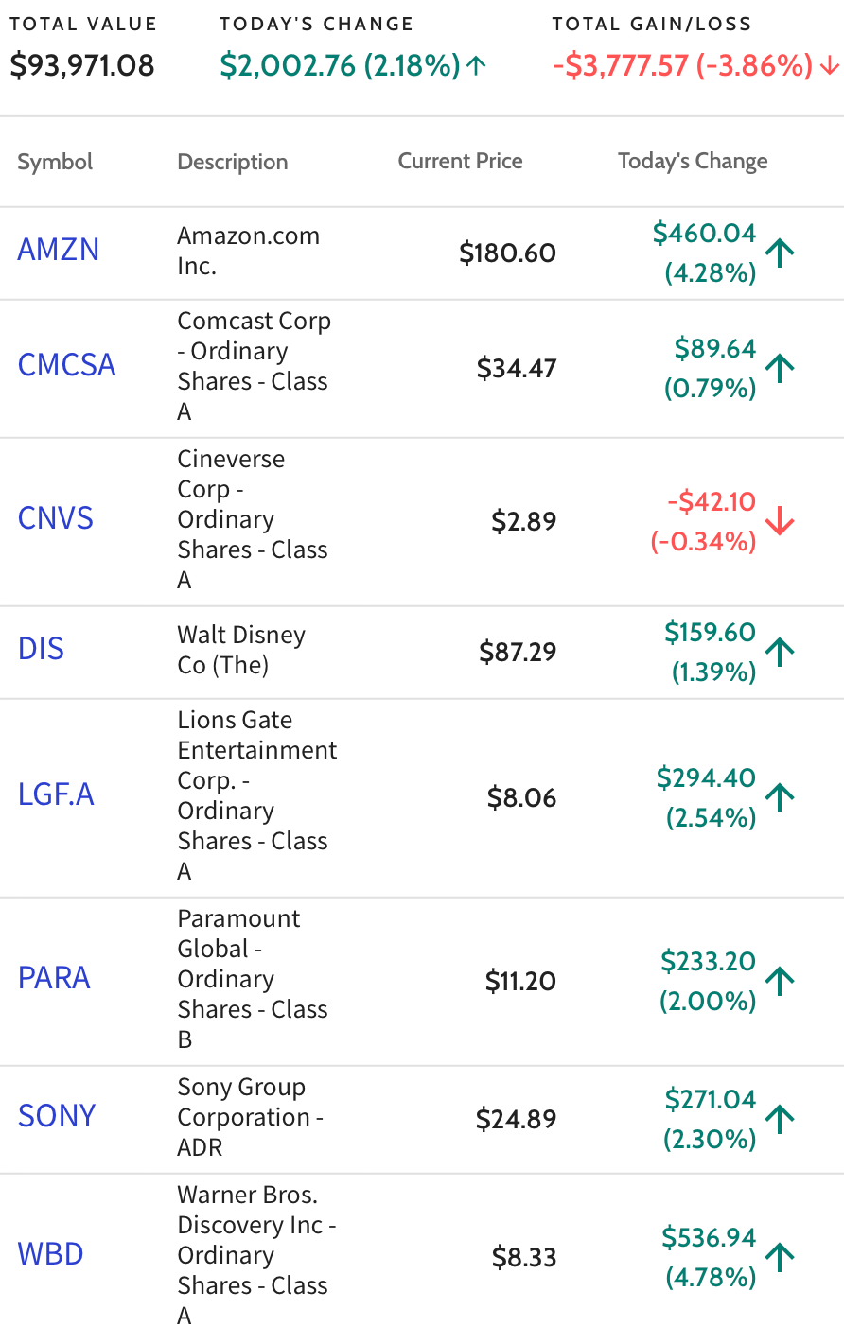This screenshot has height=1344, width=844.
Task: Click the up arrow in SONY row
Action: 780,1119
